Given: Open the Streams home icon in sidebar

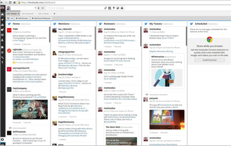Looking at the screenshot, I should [2, 14].
